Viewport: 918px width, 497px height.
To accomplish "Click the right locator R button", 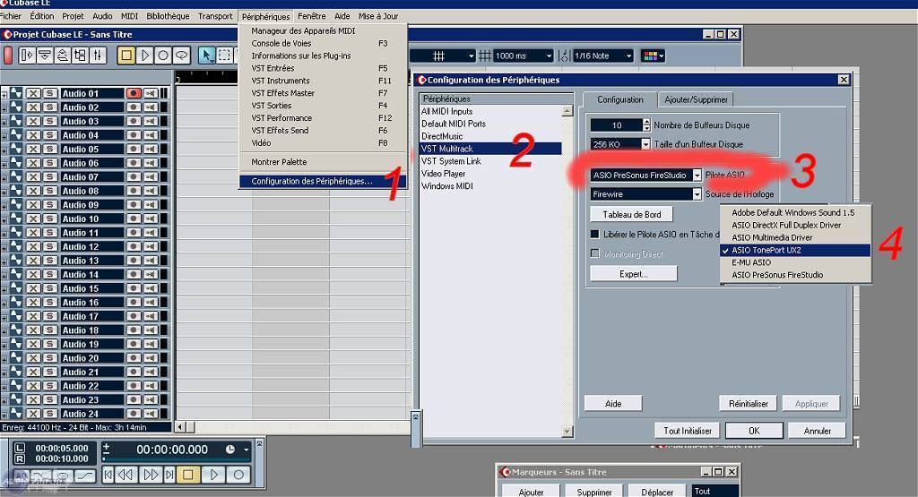I will pyautogui.click(x=20, y=458).
